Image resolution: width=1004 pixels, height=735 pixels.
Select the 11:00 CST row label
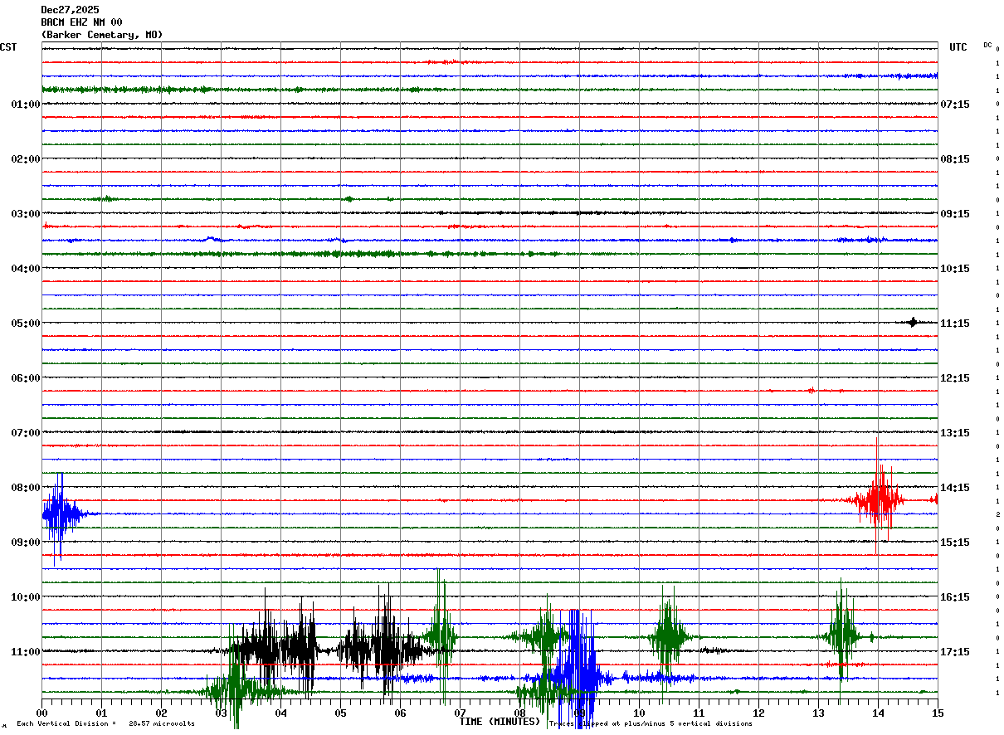(x=25, y=652)
